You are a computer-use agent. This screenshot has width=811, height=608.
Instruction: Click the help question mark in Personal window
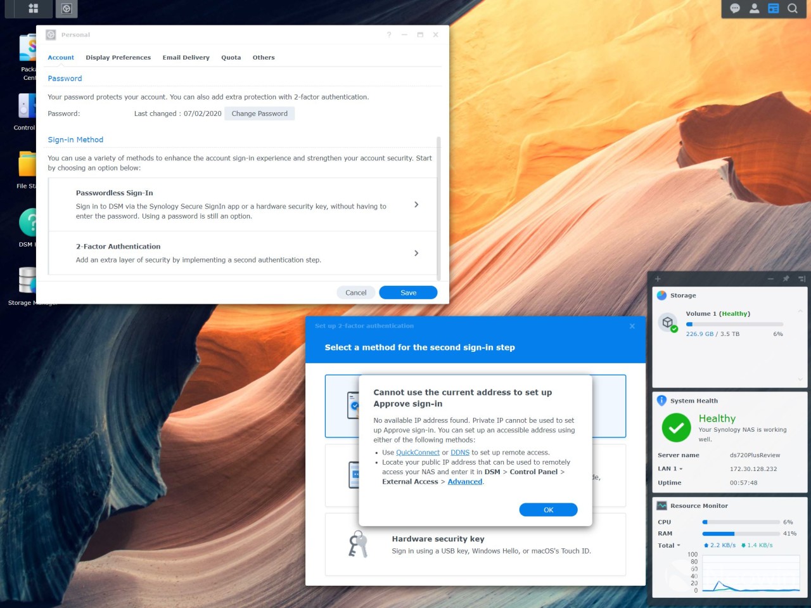[x=389, y=35]
